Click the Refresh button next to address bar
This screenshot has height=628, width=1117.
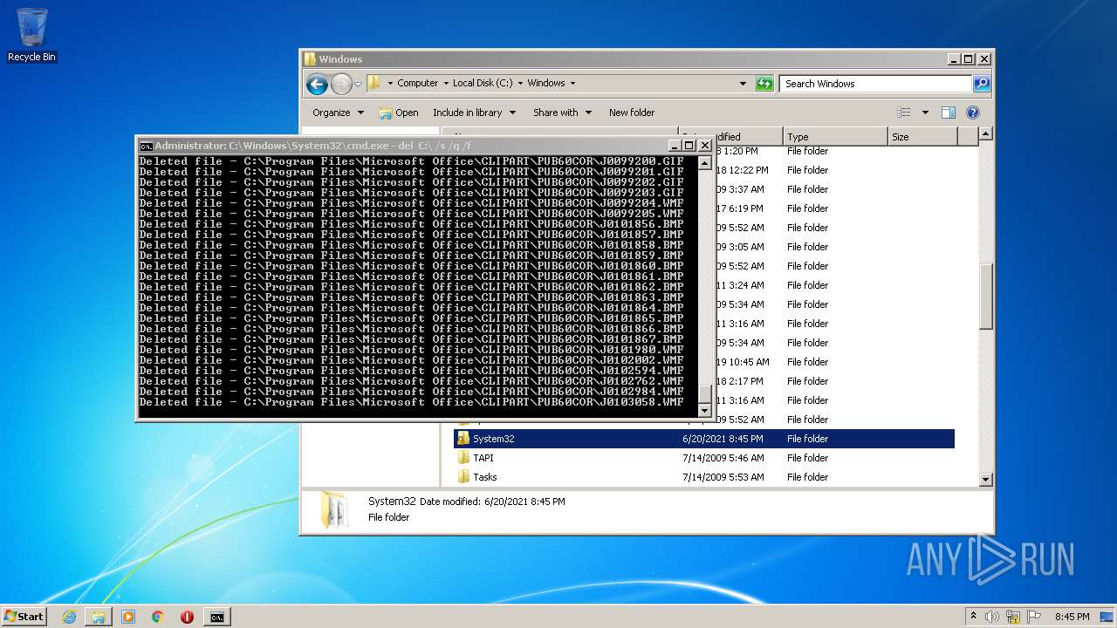(x=764, y=84)
